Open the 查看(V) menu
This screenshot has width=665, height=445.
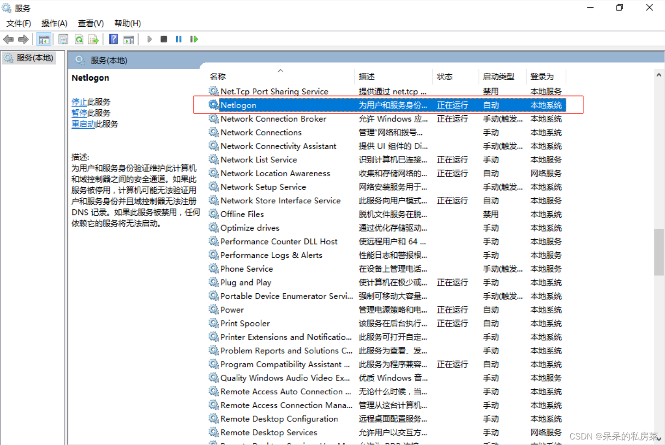[x=91, y=23]
